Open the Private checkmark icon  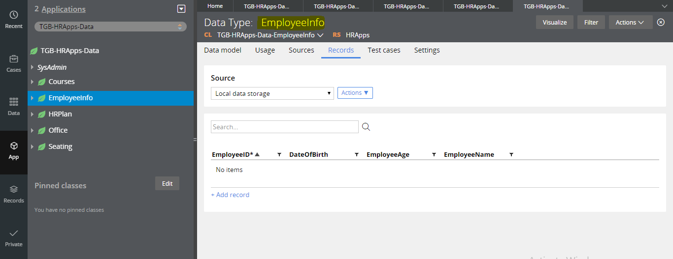pyautogui.click(x=14, y=233)
